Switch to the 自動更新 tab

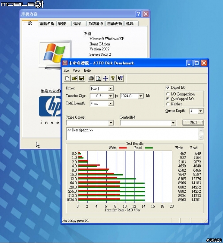point(115,24)
